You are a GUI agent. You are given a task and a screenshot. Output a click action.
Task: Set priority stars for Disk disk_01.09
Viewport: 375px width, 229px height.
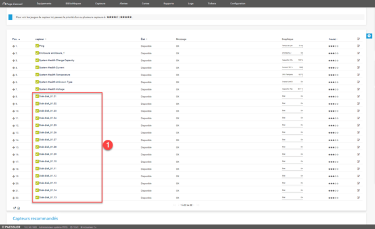coord(333,155)
